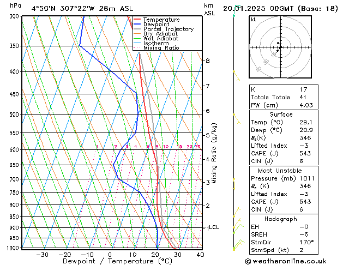Click the Hodograph section heading
Screen dimensions: 343x265
(x=281, y=219)
